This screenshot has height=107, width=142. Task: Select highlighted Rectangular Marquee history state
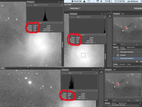[127, 58]
